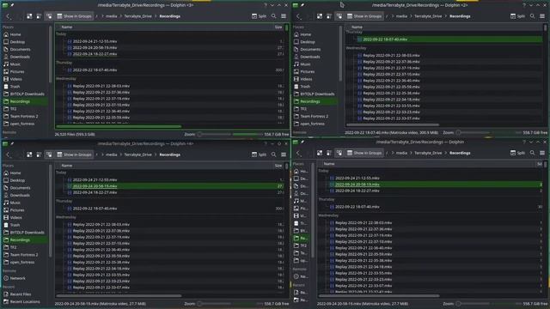
Task: Select Details view mode in Dolphin <3>
Action: 49,16
